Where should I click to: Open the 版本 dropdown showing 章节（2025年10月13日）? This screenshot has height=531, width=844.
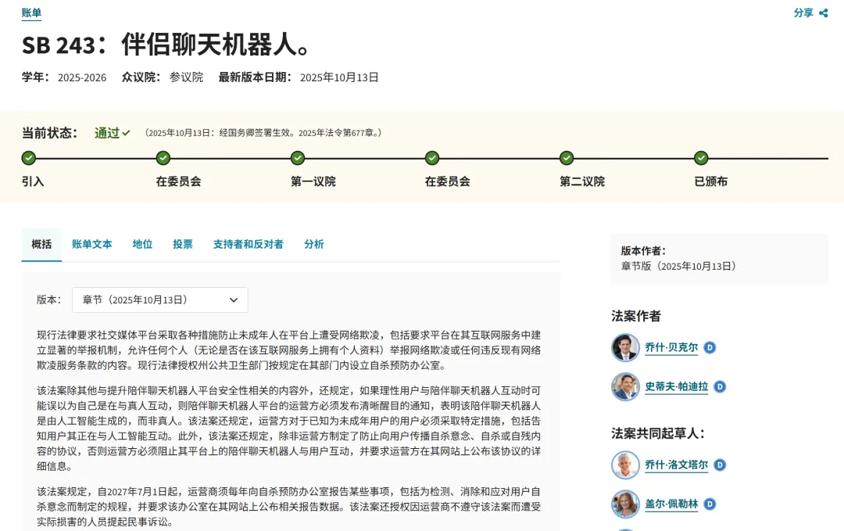click(160, 300)
